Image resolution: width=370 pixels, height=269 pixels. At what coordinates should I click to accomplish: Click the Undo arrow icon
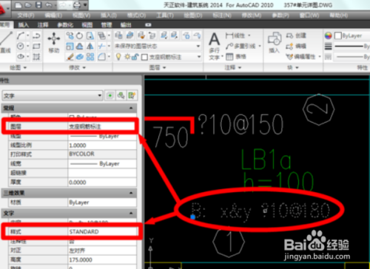tap(49, 5)
